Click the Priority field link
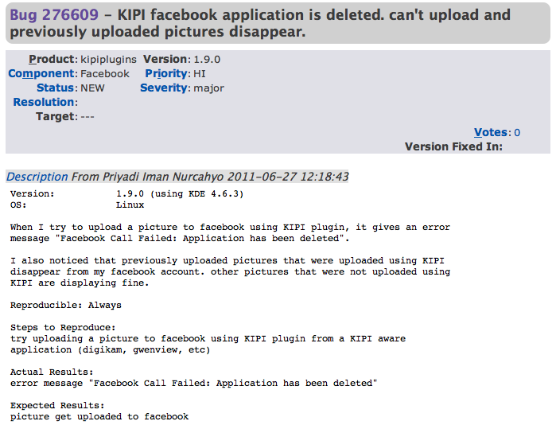This screenshot has width=556, height=425. (165, 74)
